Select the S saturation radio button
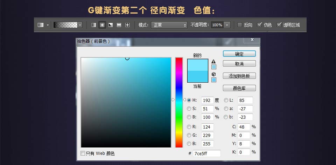 click(x=189, y=109)
